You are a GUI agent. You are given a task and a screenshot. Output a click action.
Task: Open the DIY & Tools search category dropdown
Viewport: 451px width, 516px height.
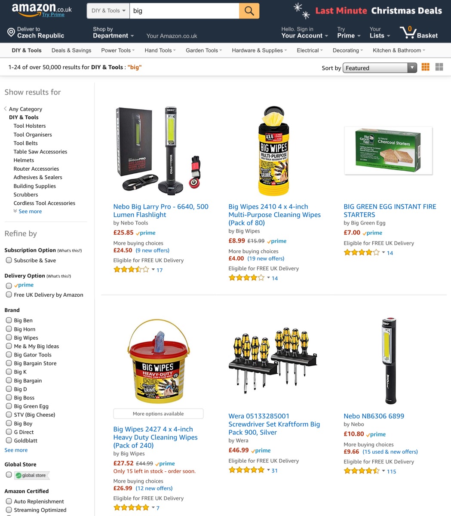pyautogui.click(x=108, y=11)
